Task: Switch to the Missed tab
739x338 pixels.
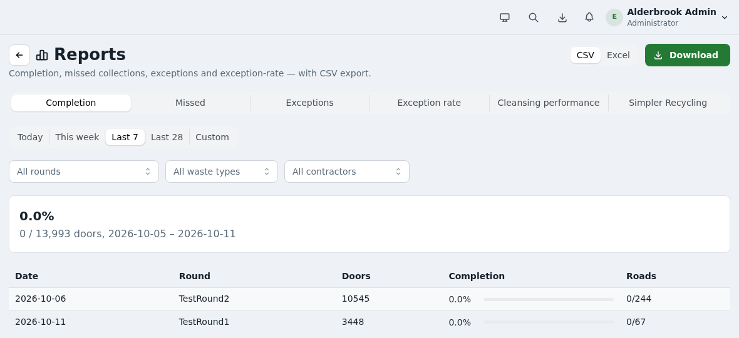Action: click(x=190, y=103)
